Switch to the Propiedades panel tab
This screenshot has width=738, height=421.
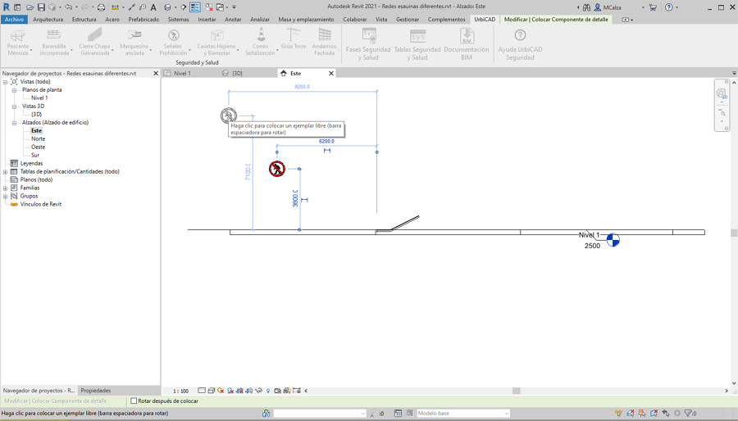(96, 391)
